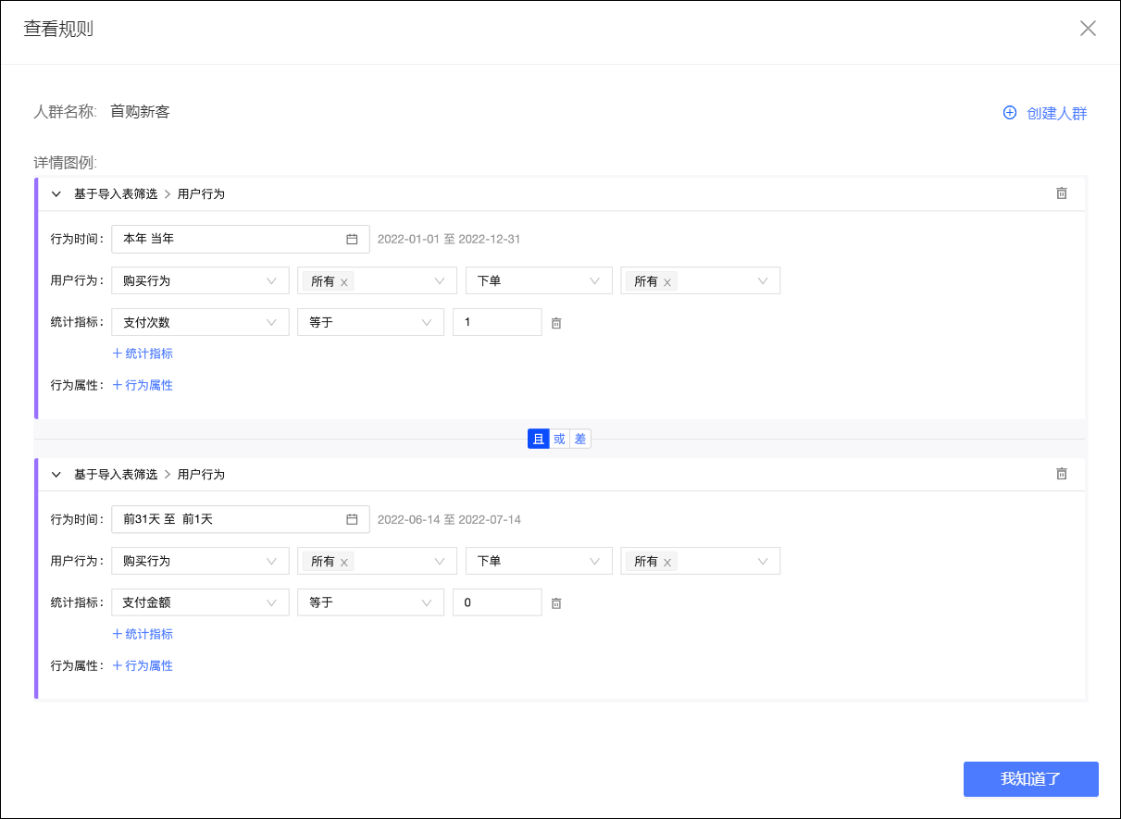This screenshot has height=819, width=1121.
Task: Click 基于导入表筛选 breadcrumb in second rule
Action: (116, 475)
